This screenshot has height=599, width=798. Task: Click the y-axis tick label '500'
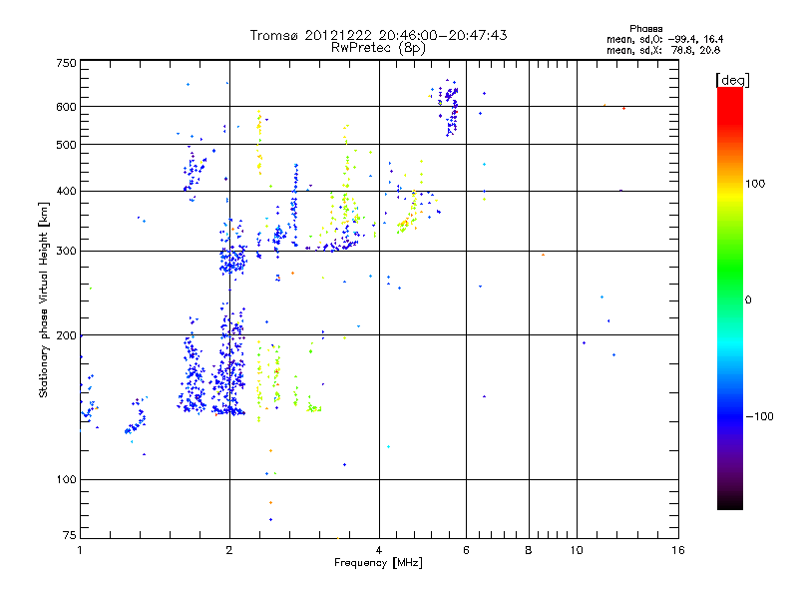66,145
